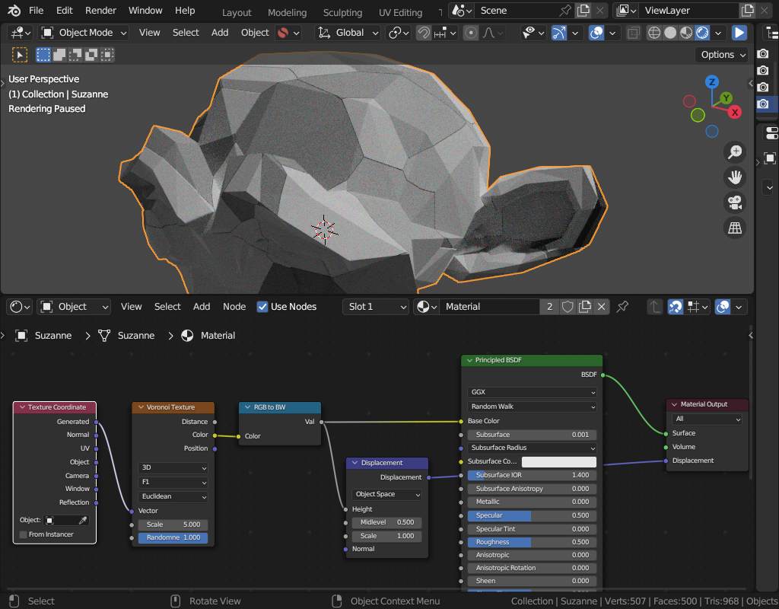Screen dimensions: 779x609
Task: Select the tweak tool icon in viewport
Action: [19, 55]
